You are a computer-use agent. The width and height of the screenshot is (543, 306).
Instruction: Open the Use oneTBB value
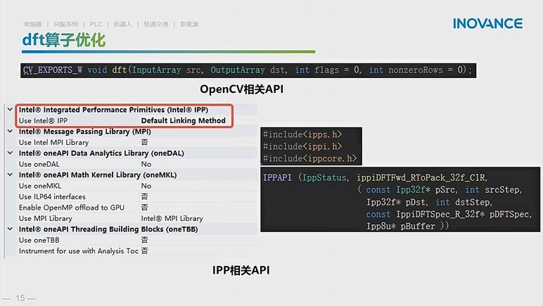click(144, 240)
